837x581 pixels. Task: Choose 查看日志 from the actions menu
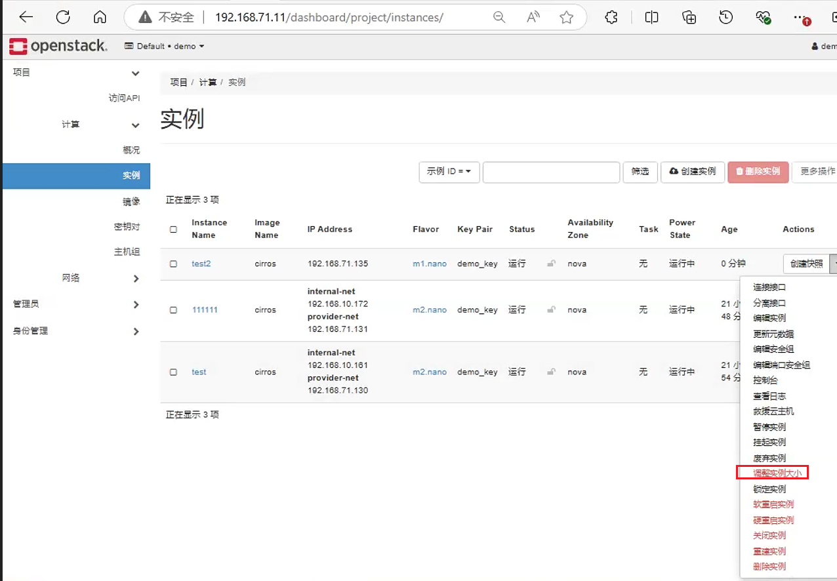click(769, 396)
